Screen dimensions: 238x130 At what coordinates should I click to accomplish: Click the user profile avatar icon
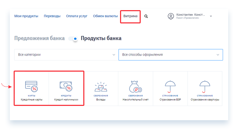(x=171, y=16)
